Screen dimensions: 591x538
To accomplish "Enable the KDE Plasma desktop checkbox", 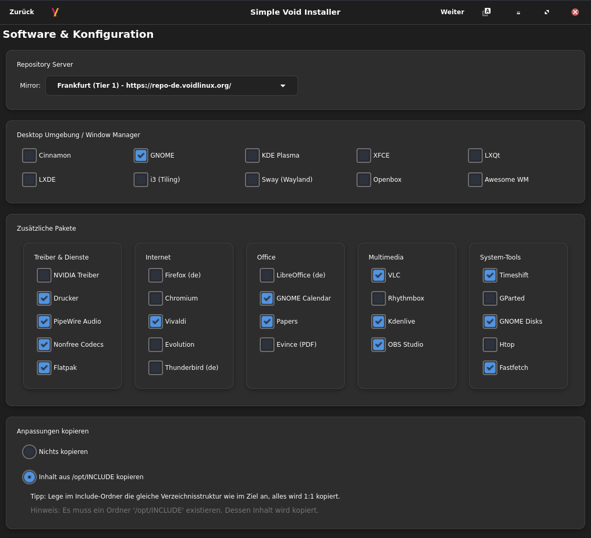I will tap(252, 156).
